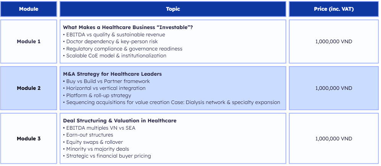381x166 pixels.
Task: Click 'Buy vs Build vs Partner framework' bullet
Action: point(108,81)
